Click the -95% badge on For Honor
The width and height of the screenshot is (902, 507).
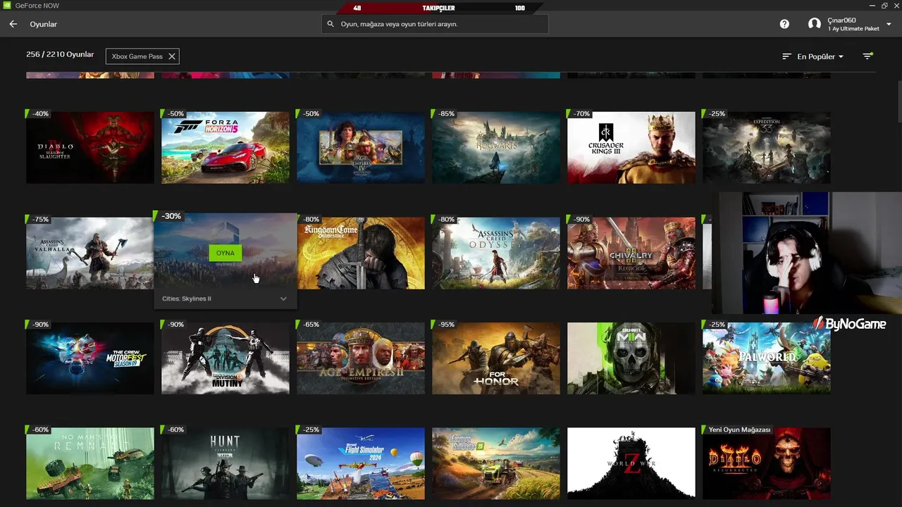click(x=445, y=325)
